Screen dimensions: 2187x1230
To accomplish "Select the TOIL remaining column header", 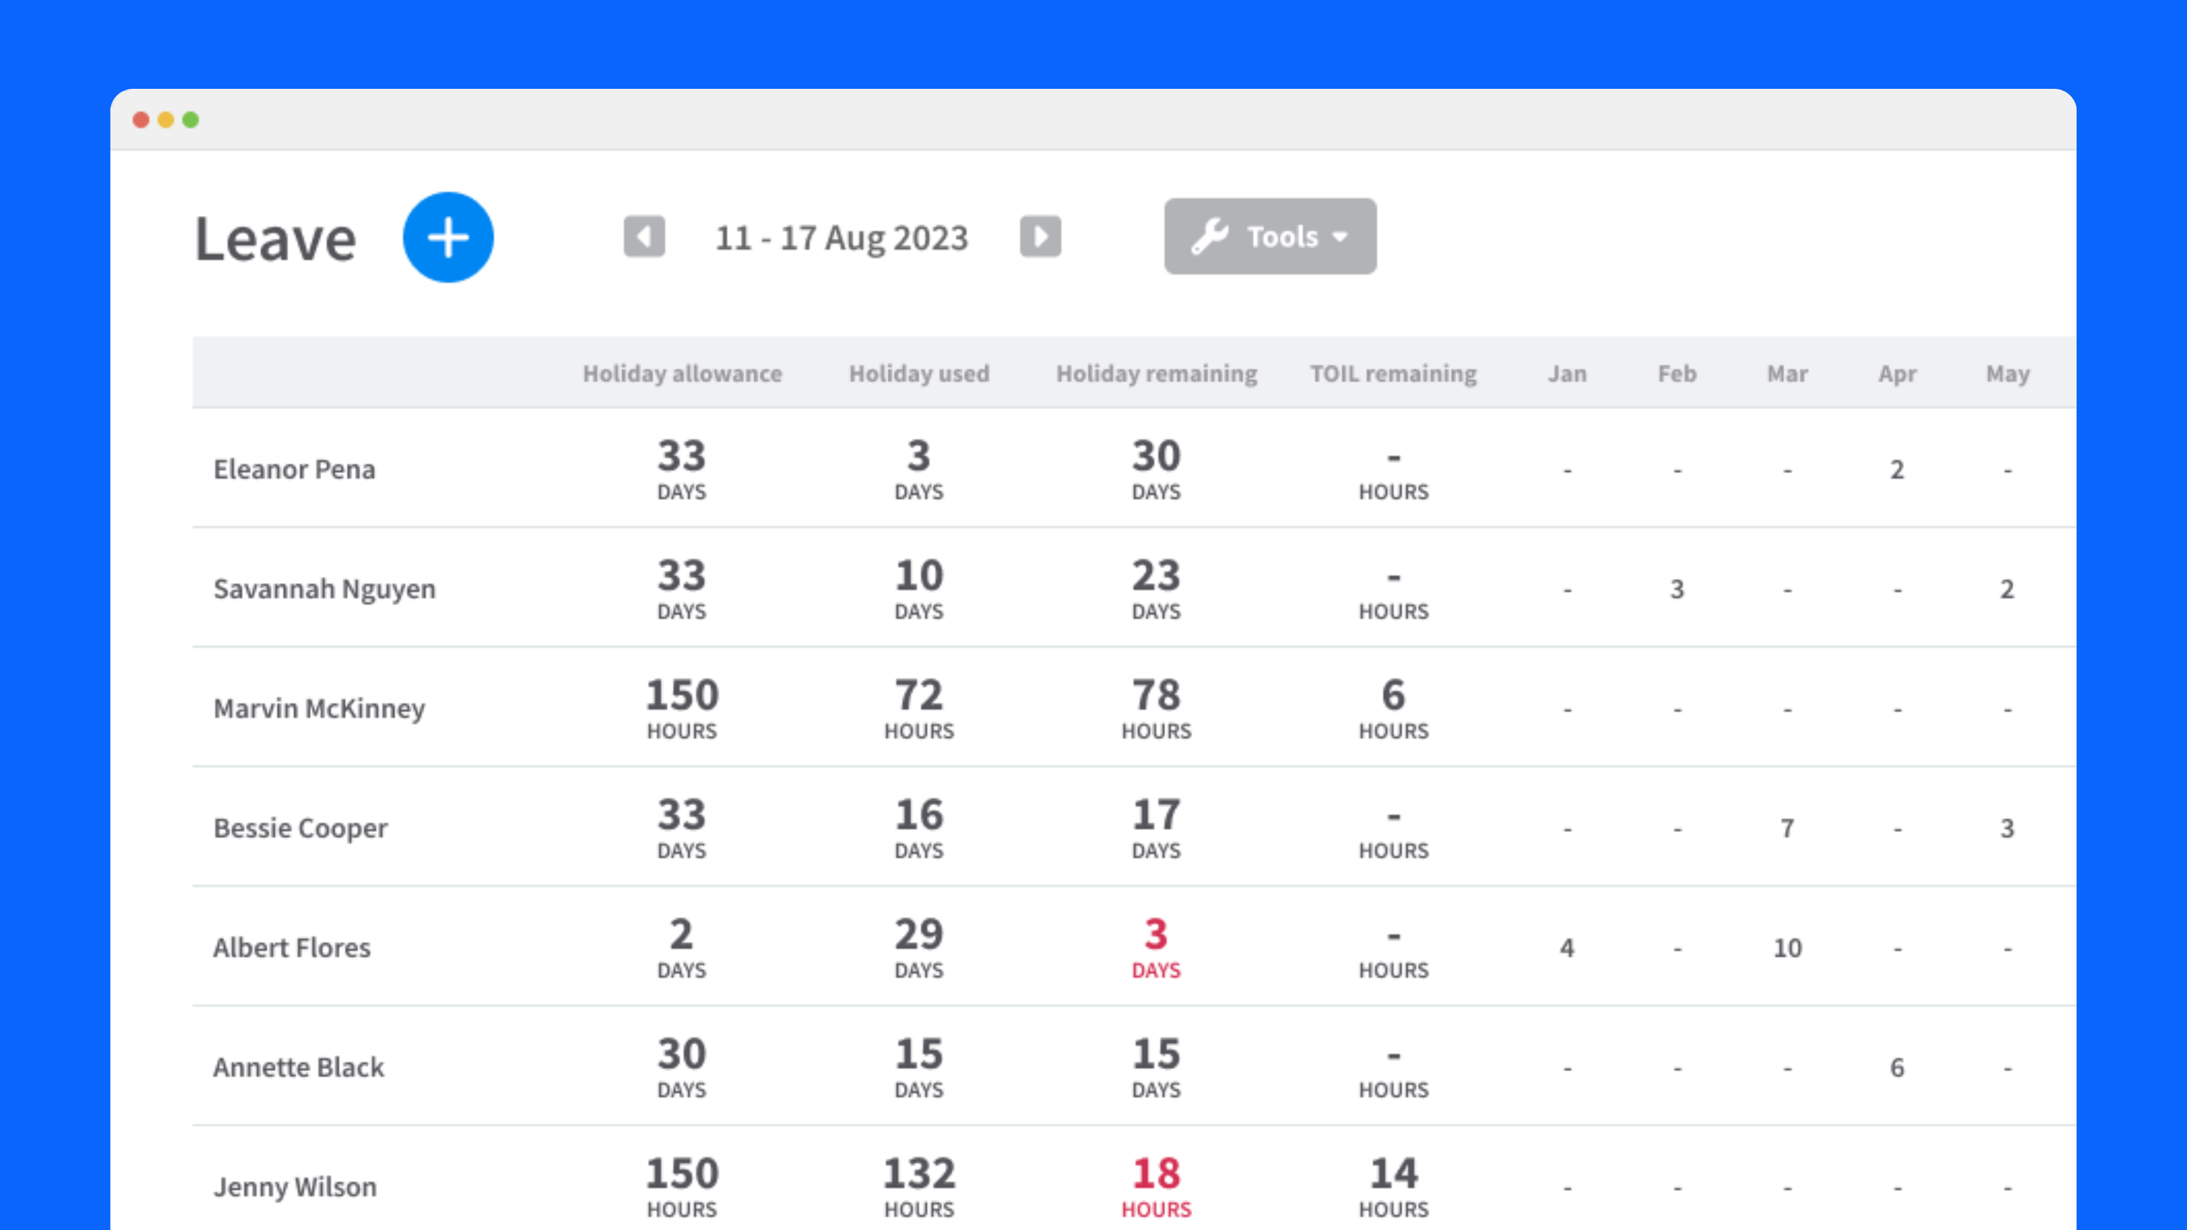I will 1393,372.
